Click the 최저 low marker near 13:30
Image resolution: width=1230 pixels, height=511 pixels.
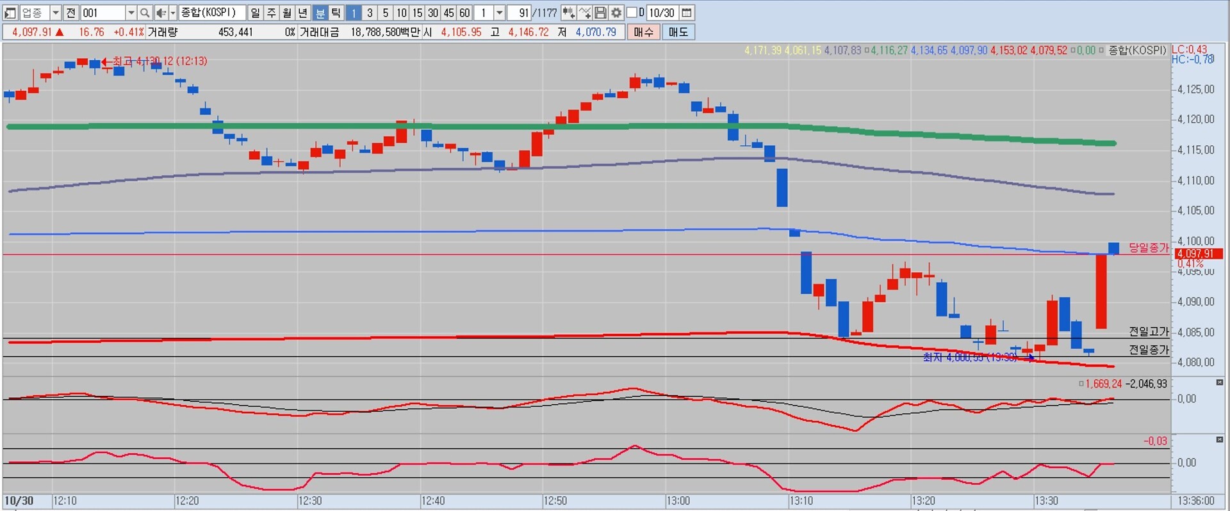[x=978, y=357]
